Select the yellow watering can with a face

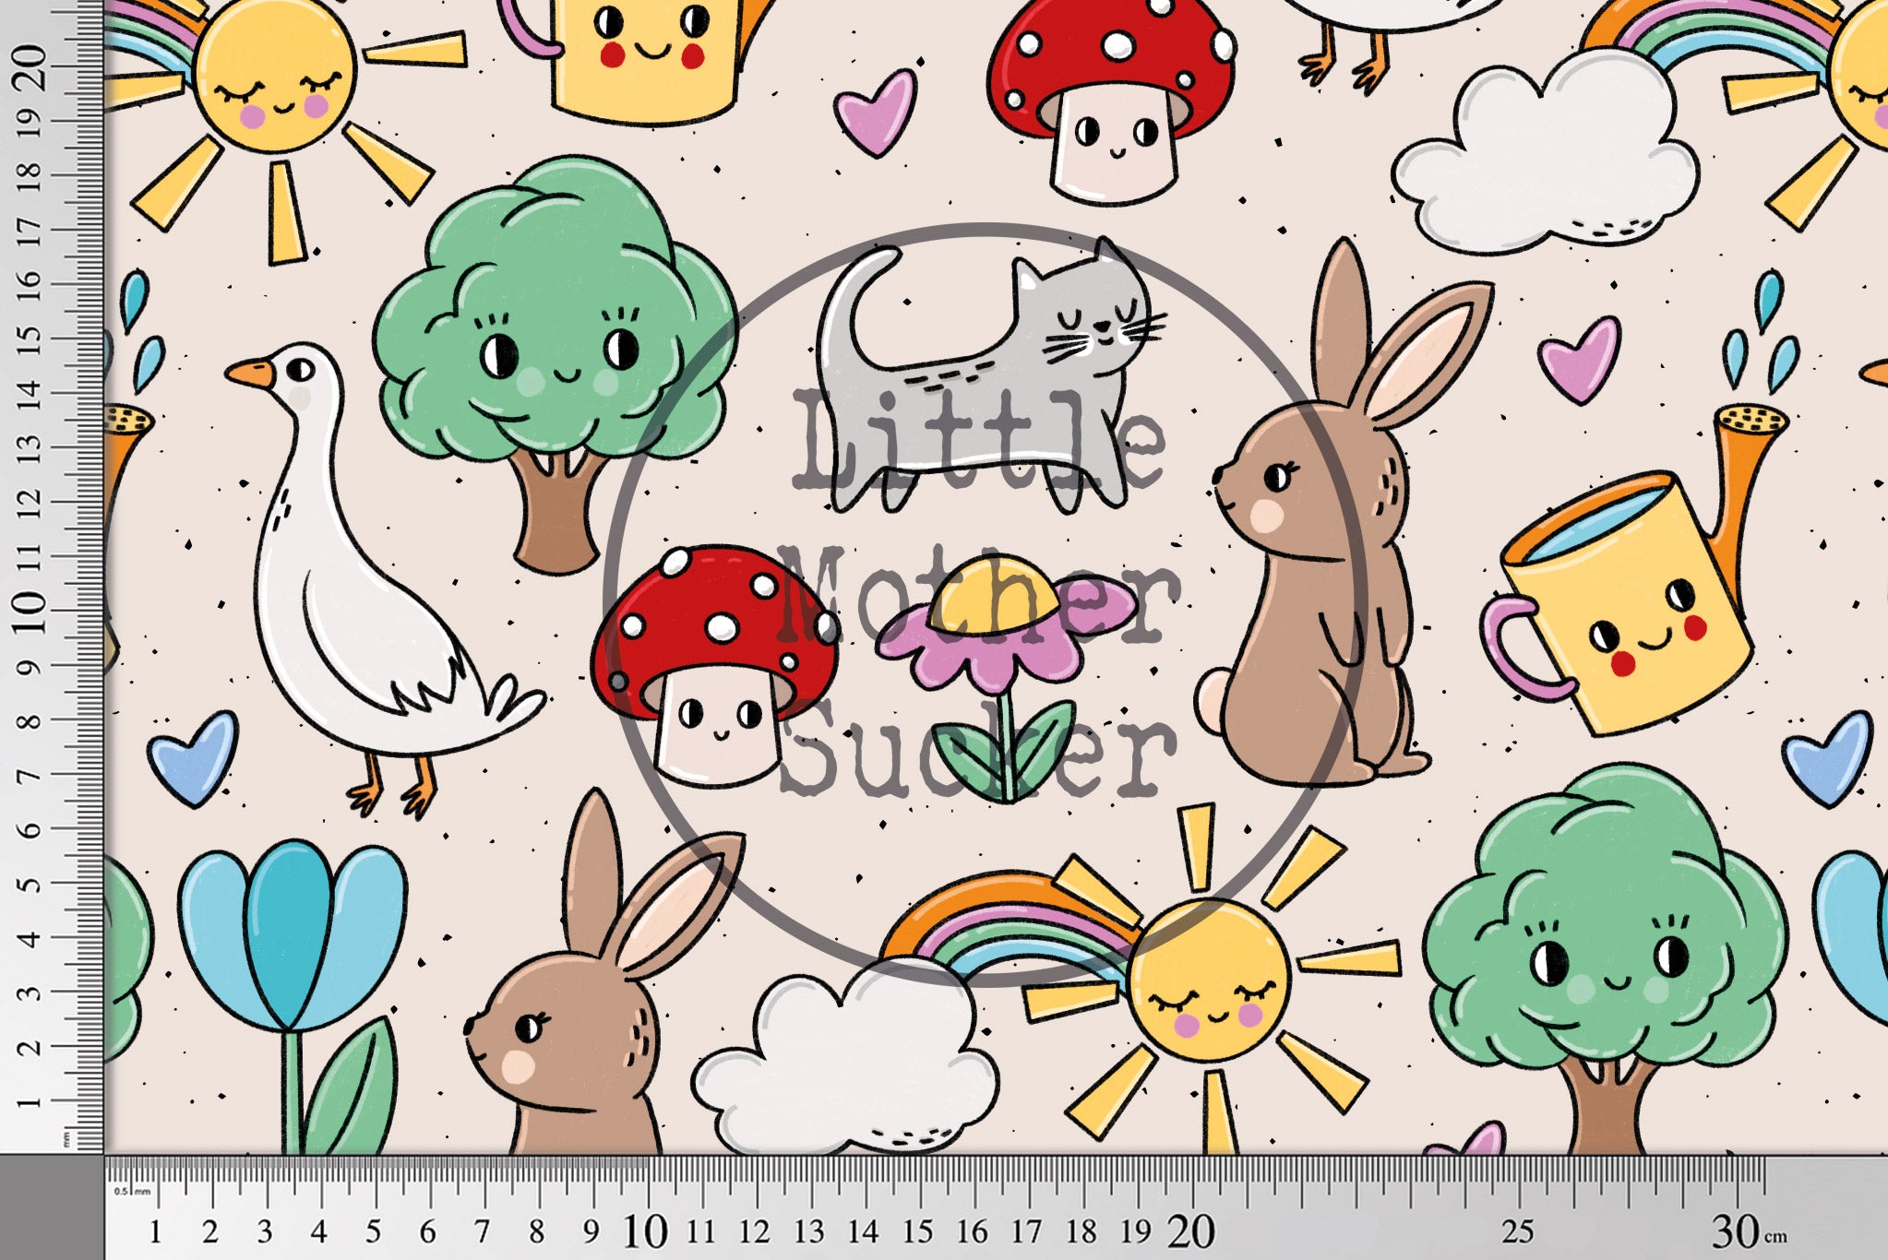(1633, 618)
